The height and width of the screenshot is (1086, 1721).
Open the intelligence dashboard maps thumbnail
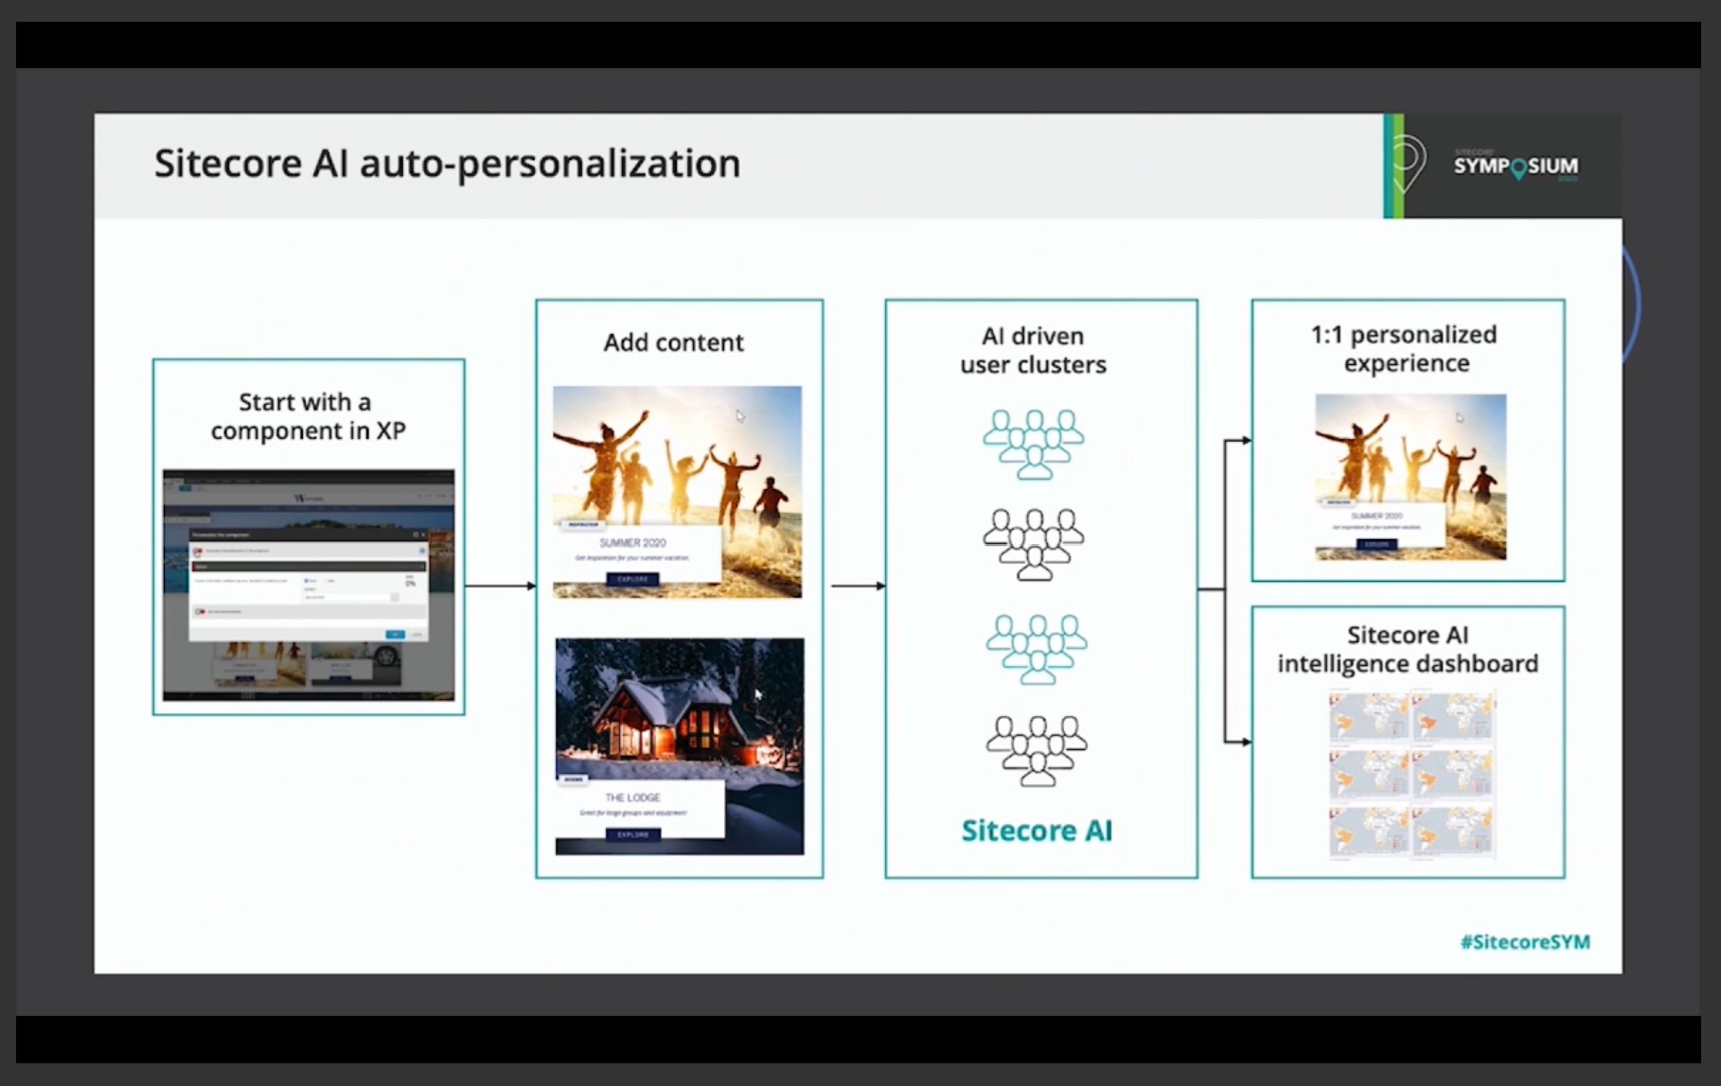click(1411, 776)
